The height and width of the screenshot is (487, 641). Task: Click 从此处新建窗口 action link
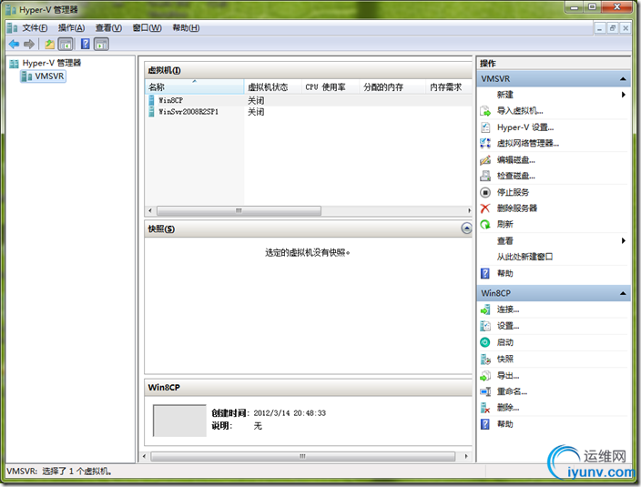coord(524,257)
